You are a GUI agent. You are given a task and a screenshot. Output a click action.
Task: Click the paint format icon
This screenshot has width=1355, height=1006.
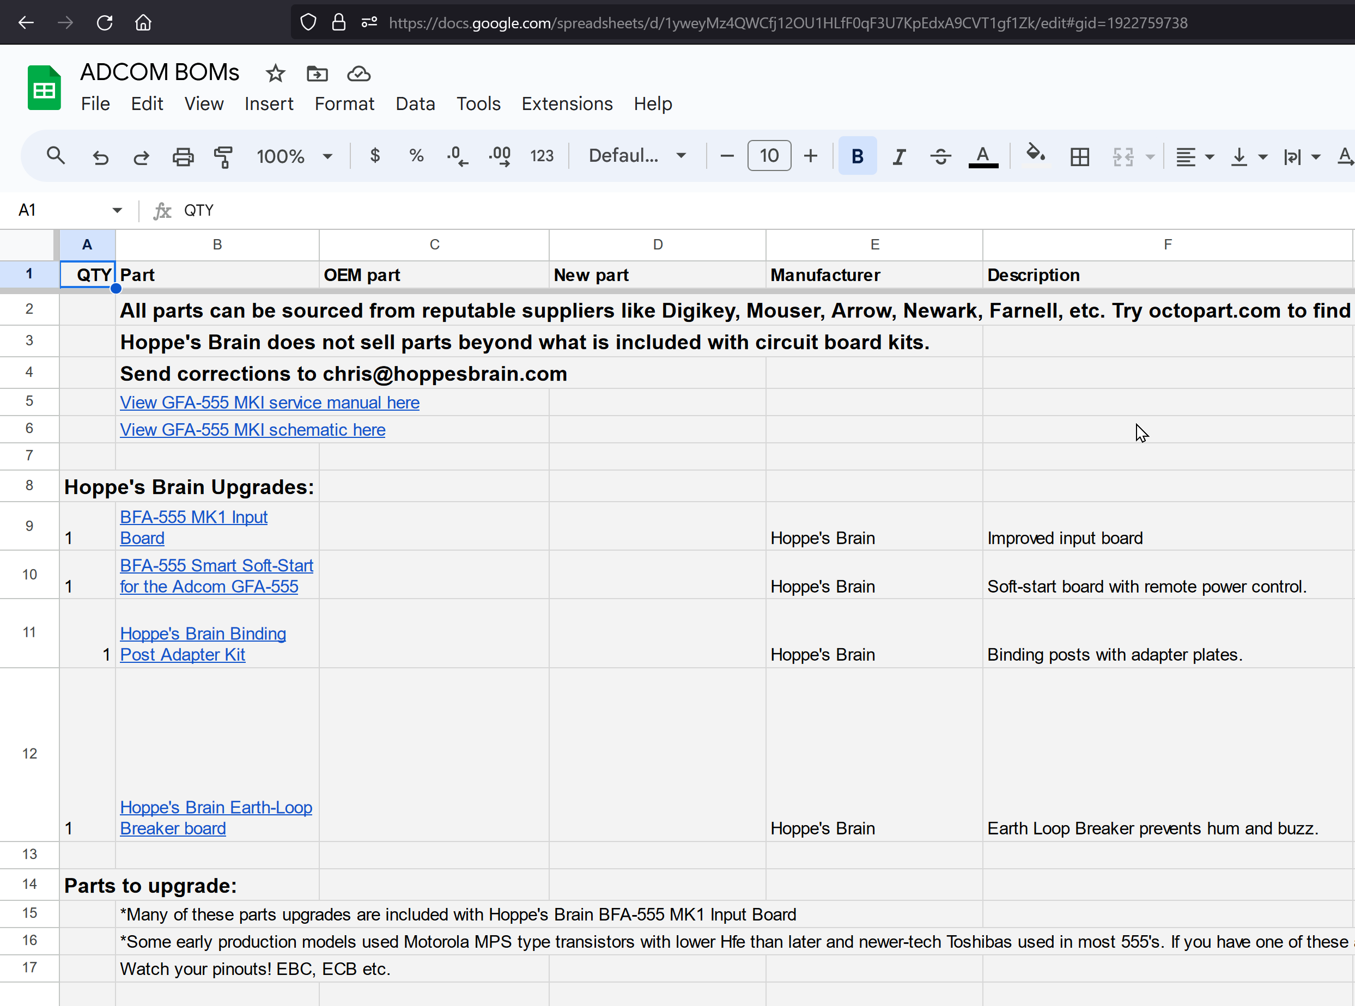pos(223,156)
